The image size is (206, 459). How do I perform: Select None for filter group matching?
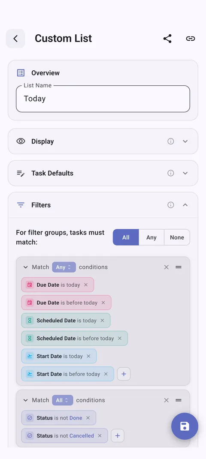(177, 237)
